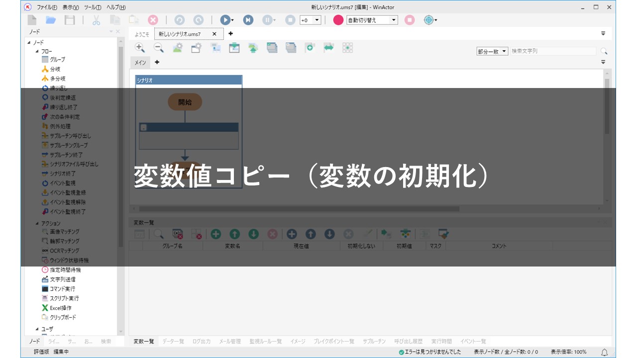Viewport: 637px width, 358px height.
Task: Run the scenario with the Play button
Action: tap(225, 20)
